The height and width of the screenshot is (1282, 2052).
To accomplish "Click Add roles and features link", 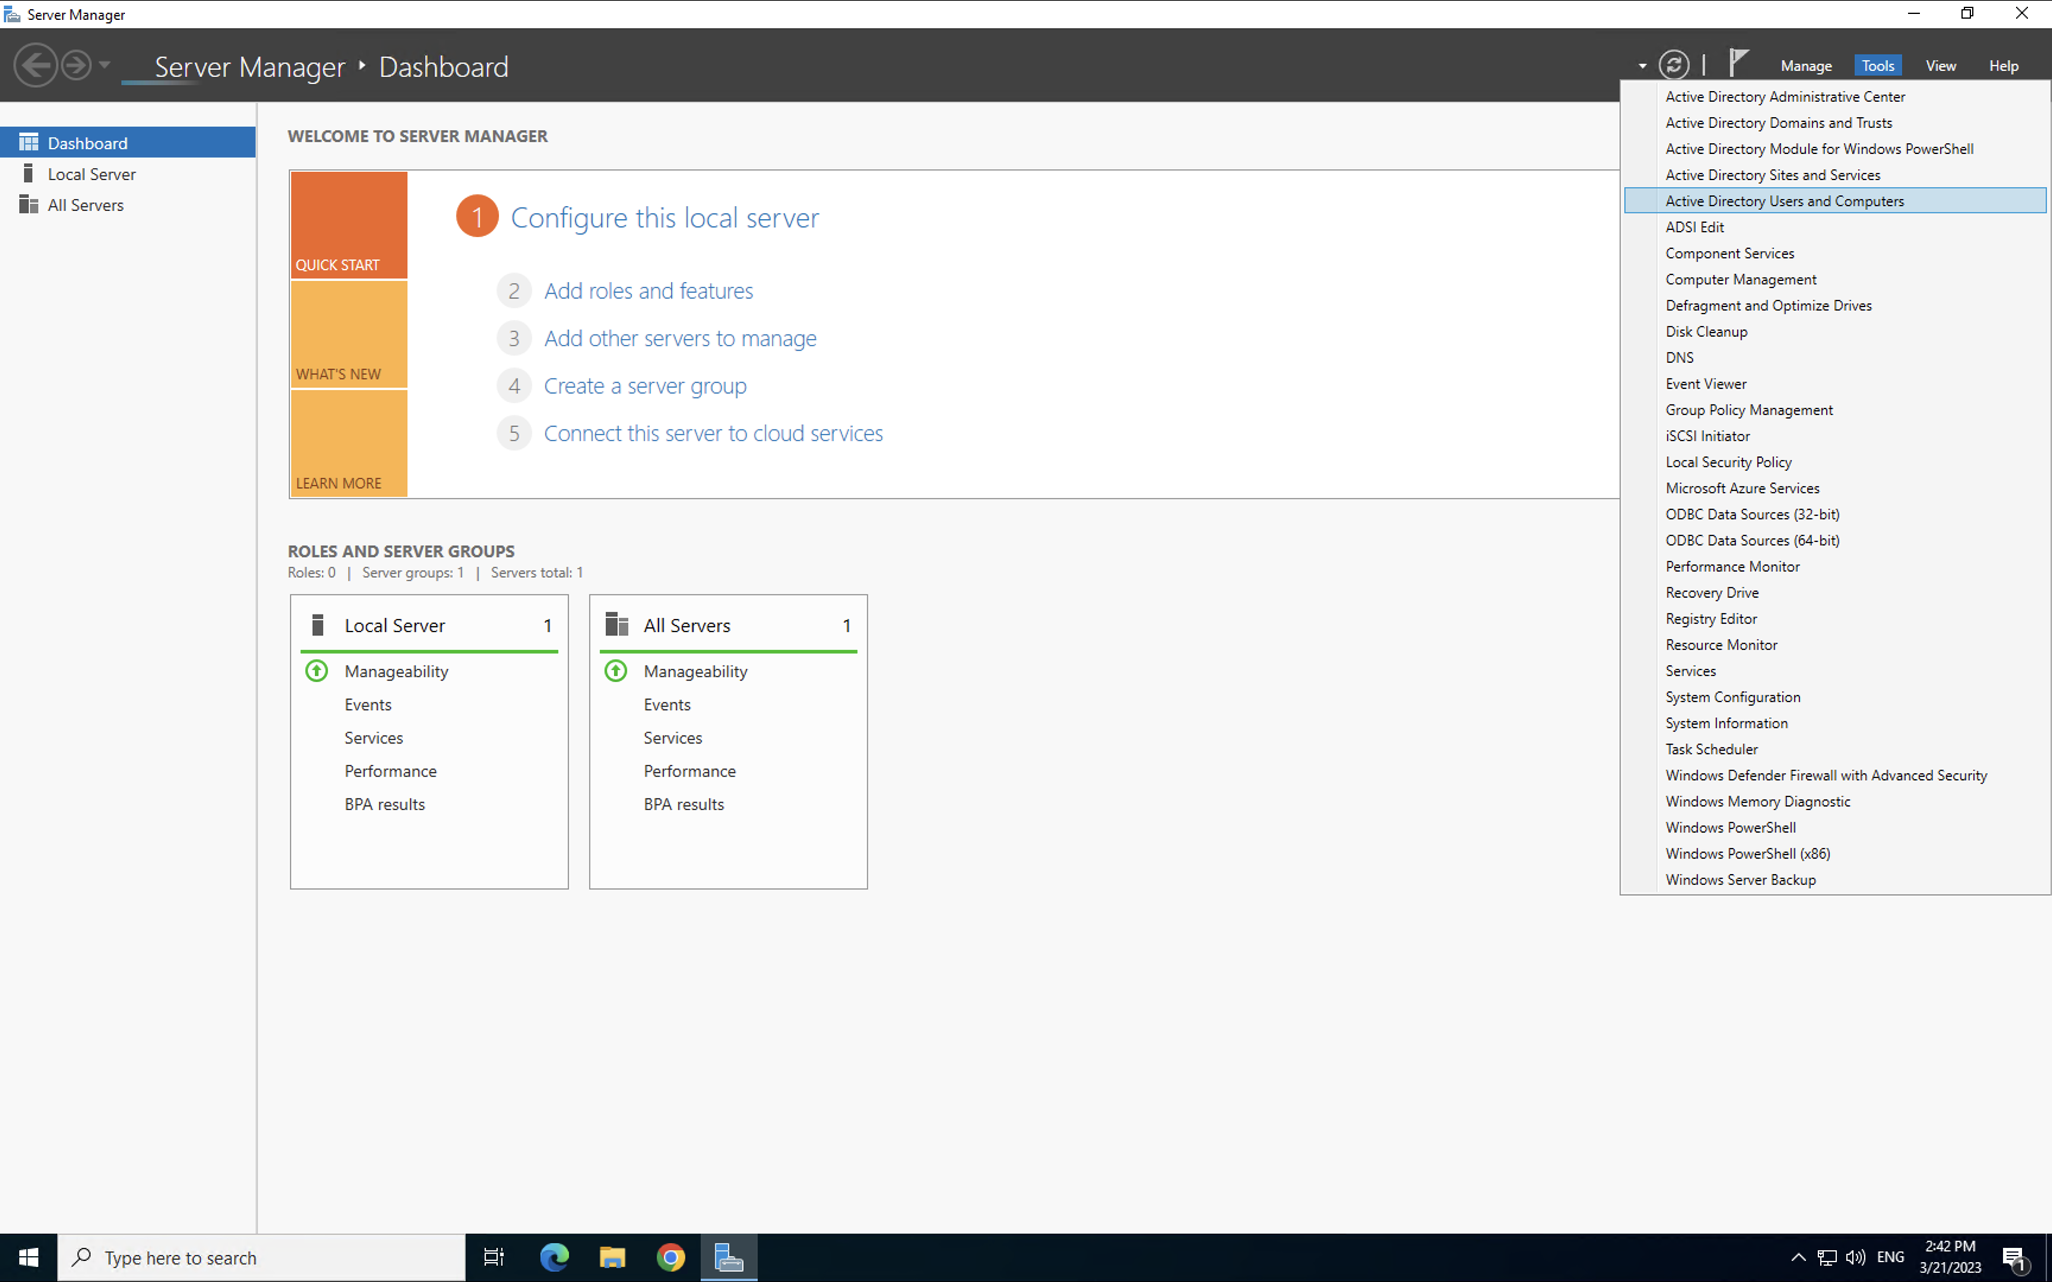I will pos(648,291).
